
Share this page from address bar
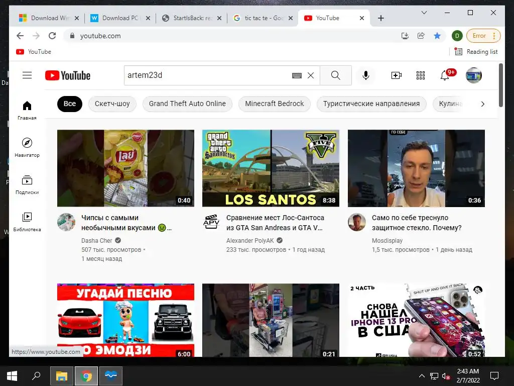coord(421,36)
